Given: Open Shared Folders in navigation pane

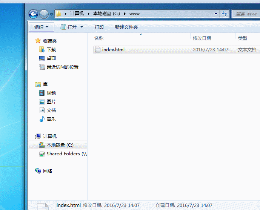Looking at the screenshot, I should tap(67, 154).
